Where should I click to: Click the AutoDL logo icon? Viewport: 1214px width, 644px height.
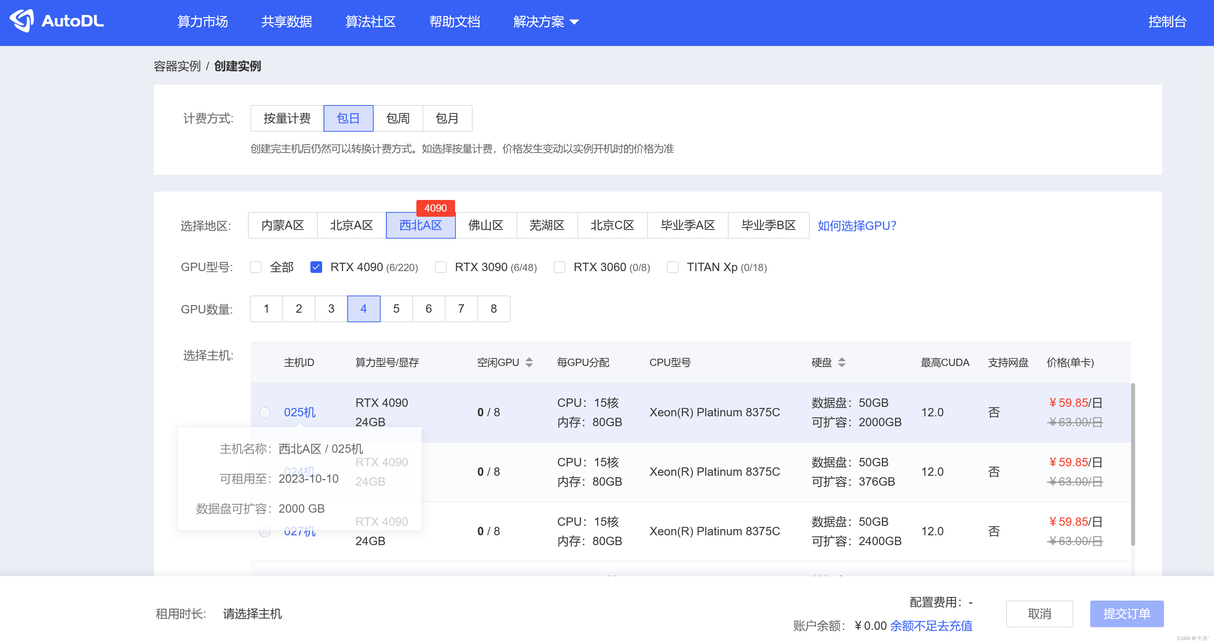[22, 21]
